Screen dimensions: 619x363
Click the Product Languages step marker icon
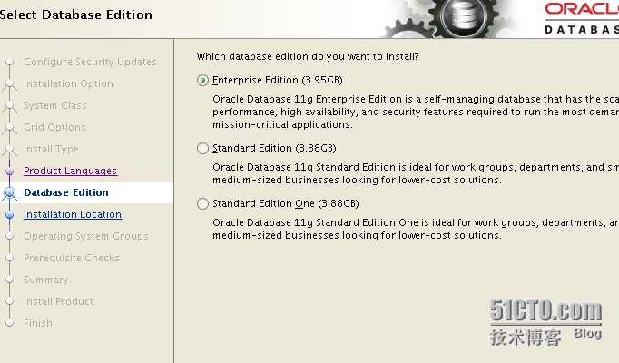9,171
